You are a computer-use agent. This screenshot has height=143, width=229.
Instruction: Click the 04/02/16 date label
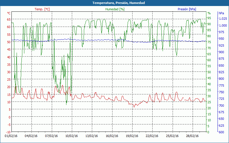pyautogui.click(x=31, y=136)
